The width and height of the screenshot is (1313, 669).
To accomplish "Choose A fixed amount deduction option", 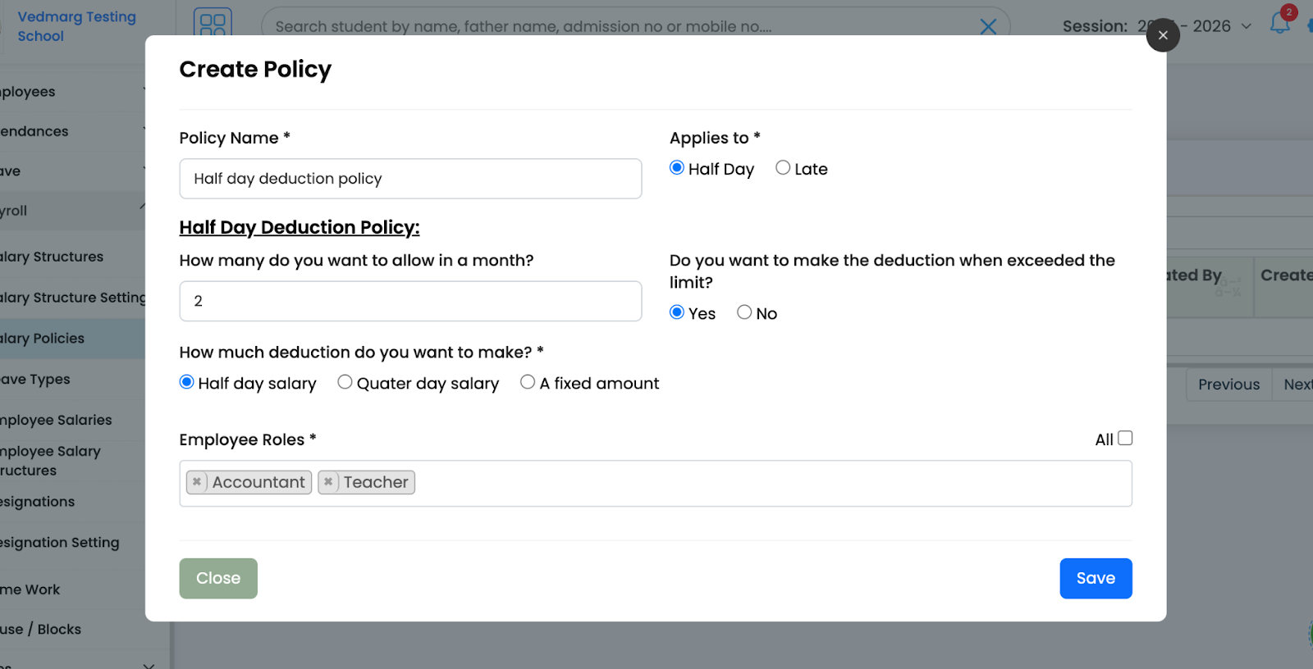I will pos(528,382).
